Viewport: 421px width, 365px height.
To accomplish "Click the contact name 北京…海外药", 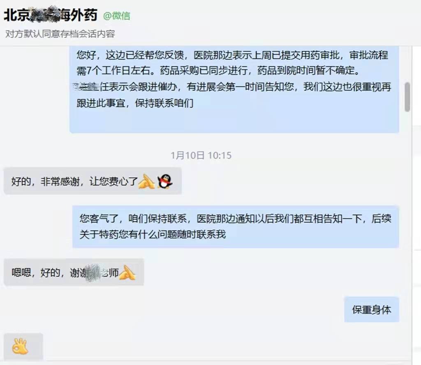I will pos(51,14).
